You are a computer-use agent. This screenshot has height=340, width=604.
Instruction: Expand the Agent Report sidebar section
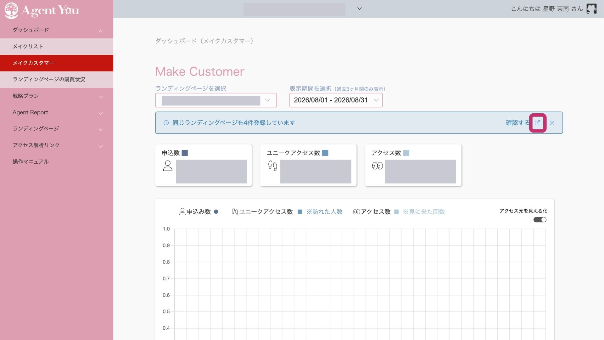[x=101, y=113]
